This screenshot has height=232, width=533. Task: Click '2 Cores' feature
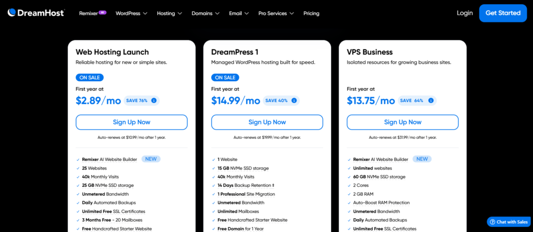361,186
